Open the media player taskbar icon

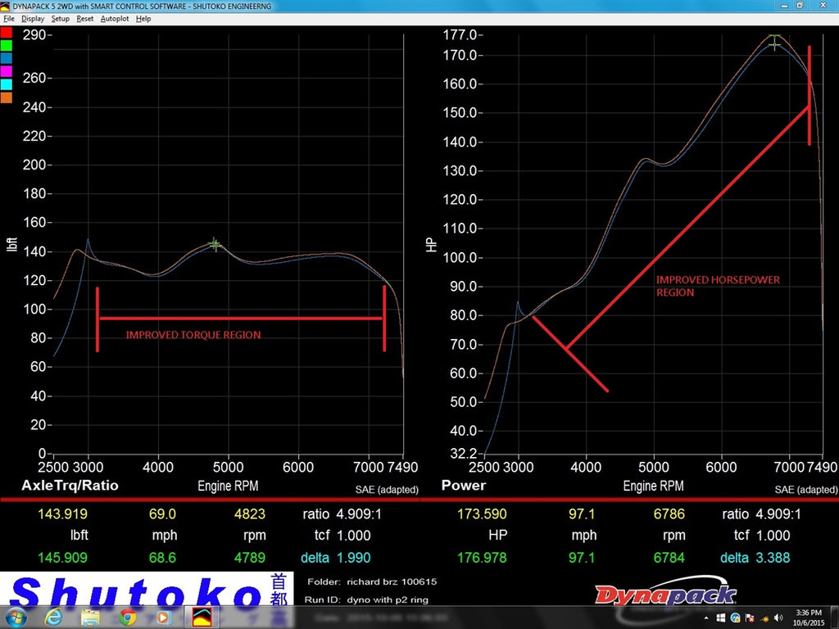(163, 618)
